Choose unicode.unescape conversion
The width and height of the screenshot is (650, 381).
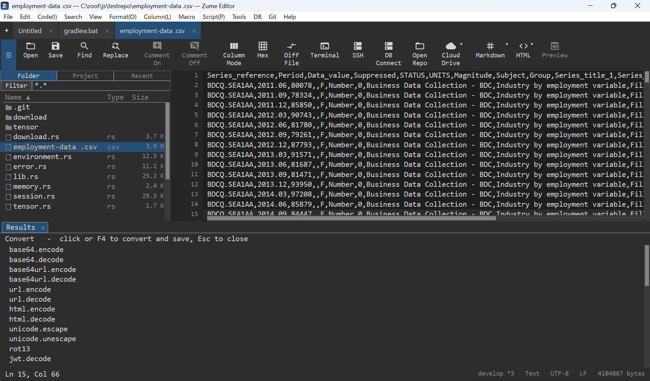43,339
